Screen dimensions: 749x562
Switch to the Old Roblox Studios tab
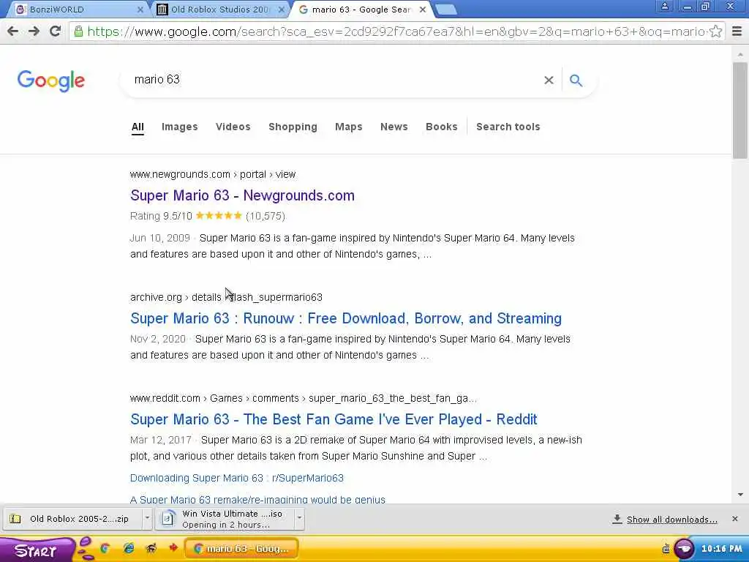(219, 10)
